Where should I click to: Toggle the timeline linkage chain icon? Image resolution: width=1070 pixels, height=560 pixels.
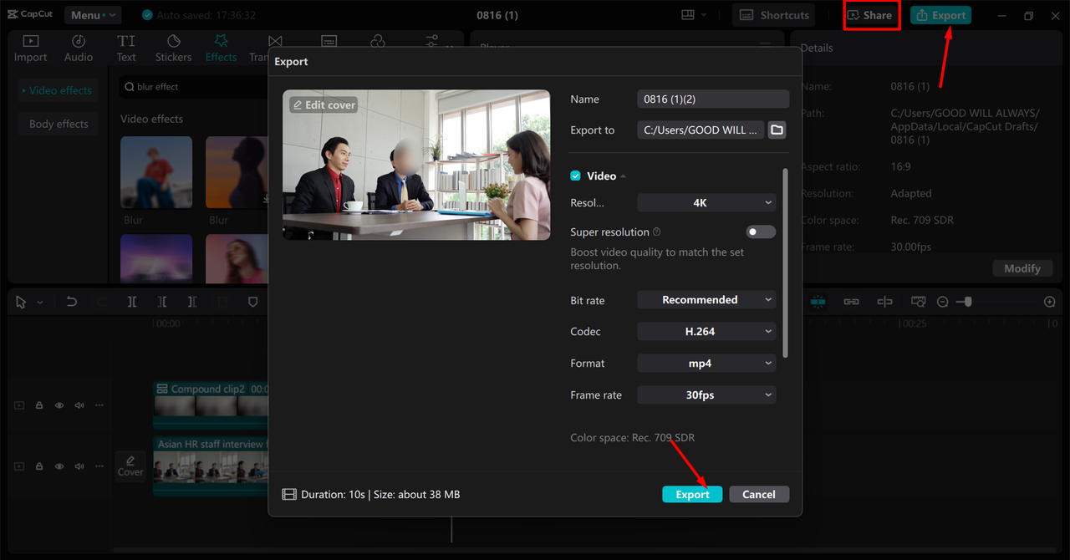tap(851, 302)
